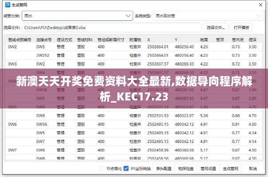Viewport: 268px width, 177px height.
Task: Uncheck the XY坐标转换 checkbox
Action: coord(126,169)
